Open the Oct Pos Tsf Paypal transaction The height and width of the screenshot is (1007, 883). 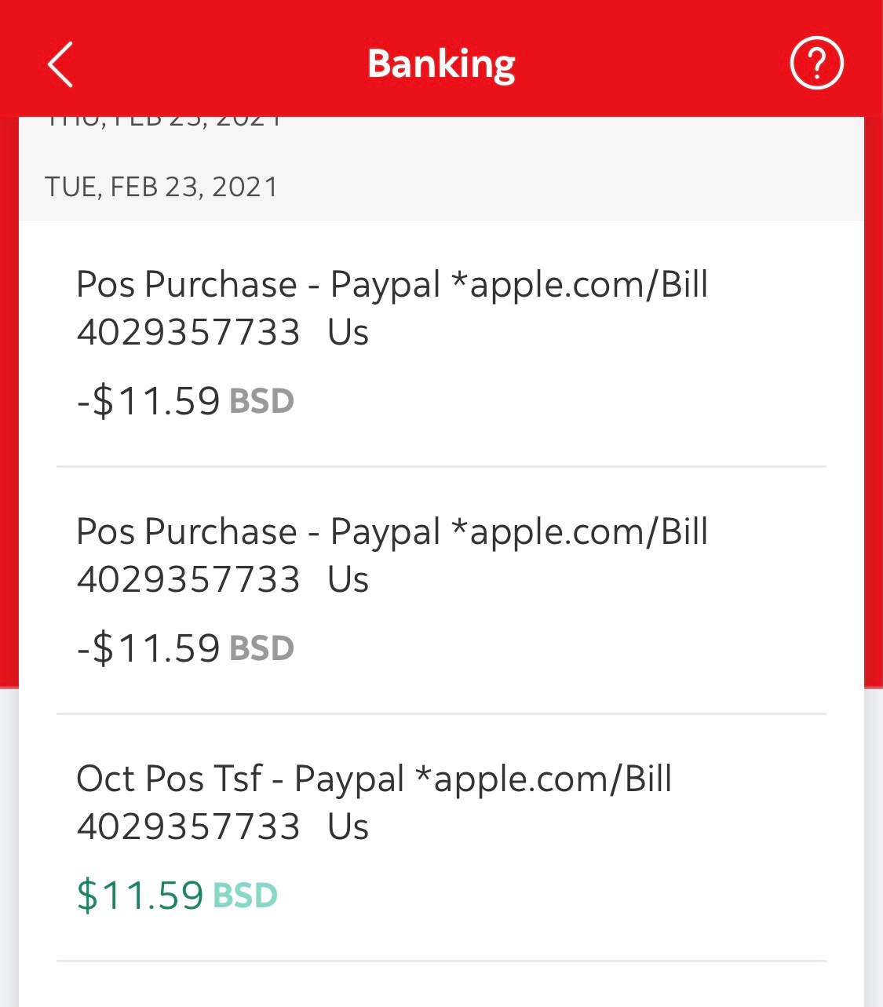(374, 779)
